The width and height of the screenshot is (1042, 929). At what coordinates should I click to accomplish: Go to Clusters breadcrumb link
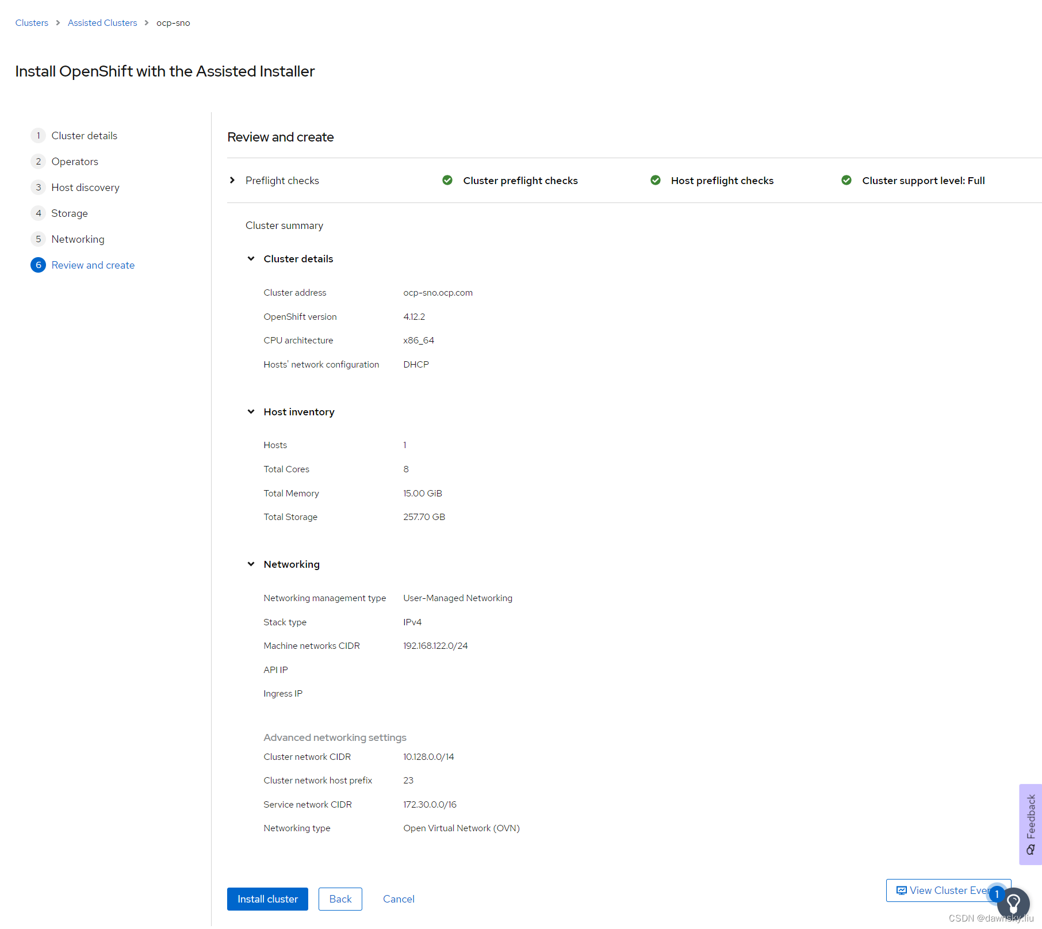click(x=32, y=23)
